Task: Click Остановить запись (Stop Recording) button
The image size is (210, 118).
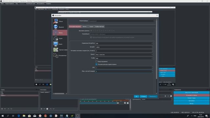Action: tap(192, 95)
